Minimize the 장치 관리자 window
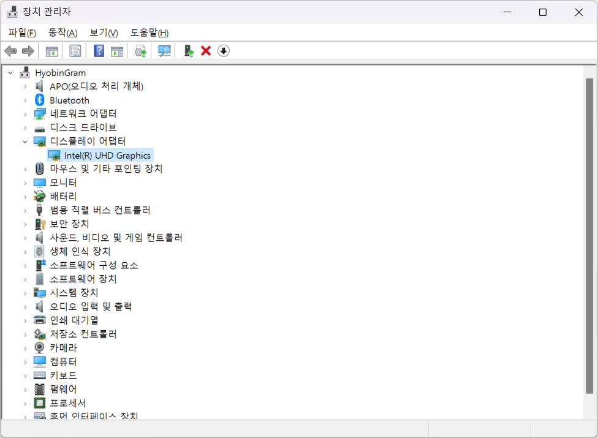The width and height of the screenshot is (598, 438). point(507,12)
